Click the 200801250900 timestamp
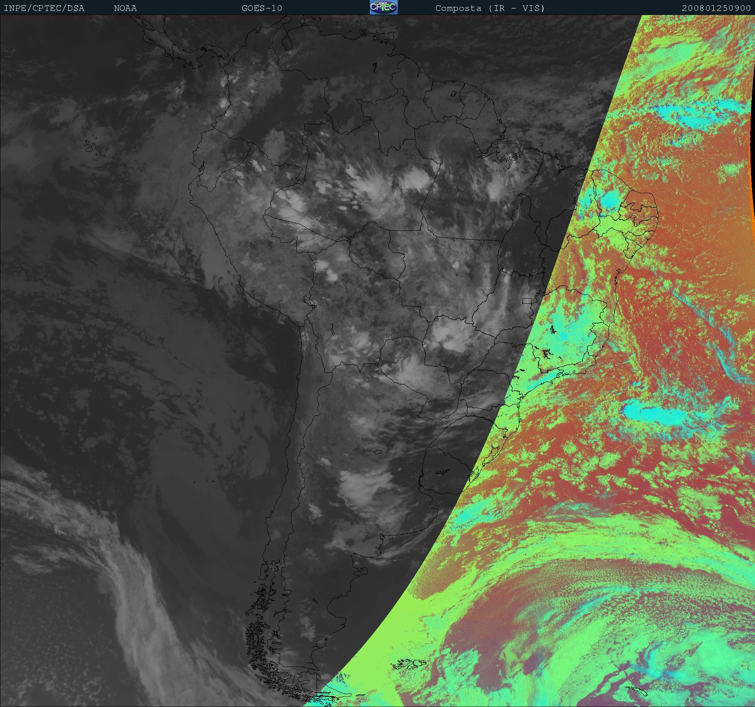755x707 pixels. (x=716, y=8)
